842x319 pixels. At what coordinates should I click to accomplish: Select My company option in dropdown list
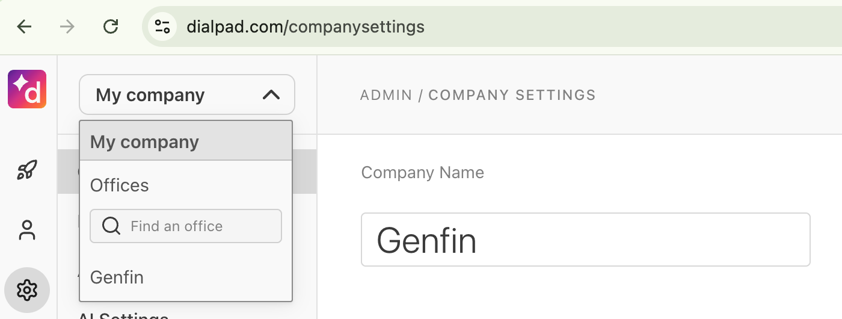(x=144, y=142)
